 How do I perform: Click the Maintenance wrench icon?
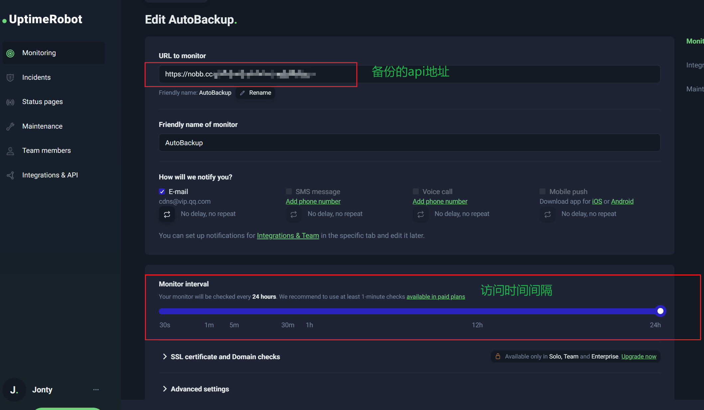[10, 126]
